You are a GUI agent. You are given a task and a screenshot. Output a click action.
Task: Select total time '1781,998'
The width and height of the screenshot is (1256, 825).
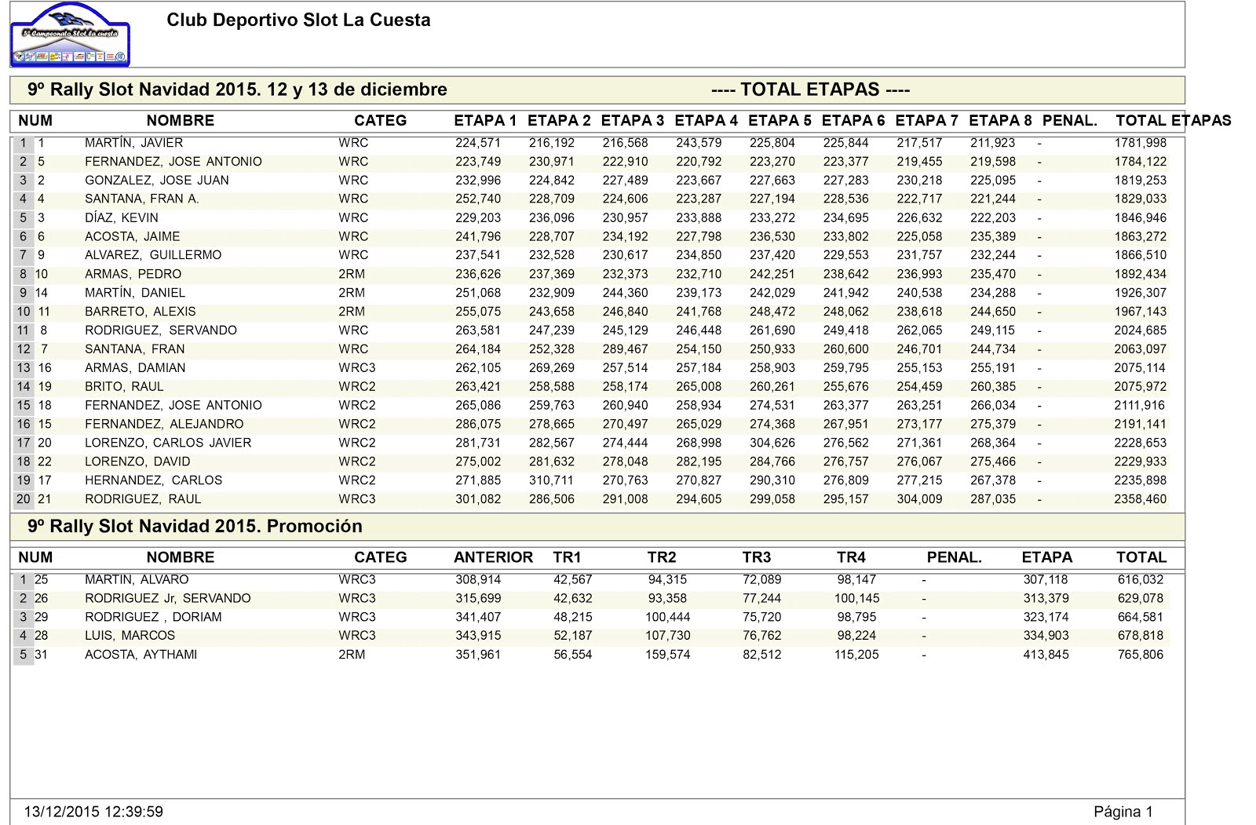click(x=1140, y=143)
